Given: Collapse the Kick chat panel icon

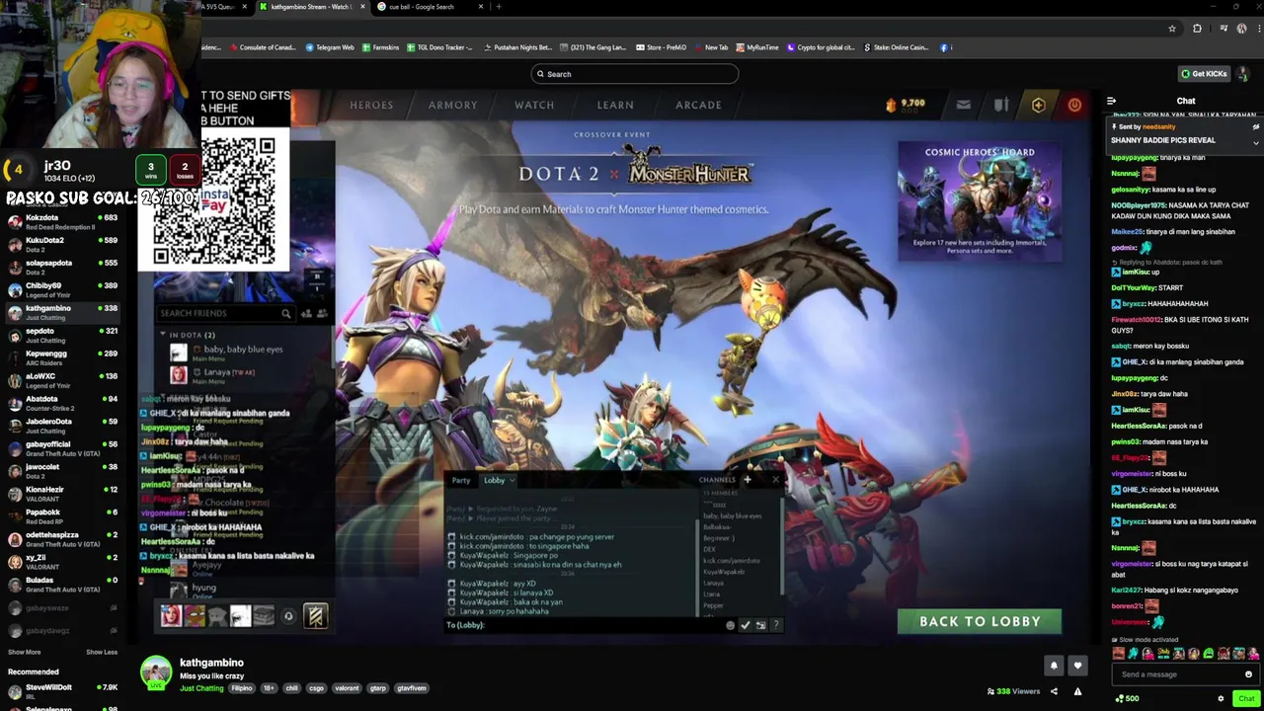Looking at the screenshot, I should click(1111, 101).
